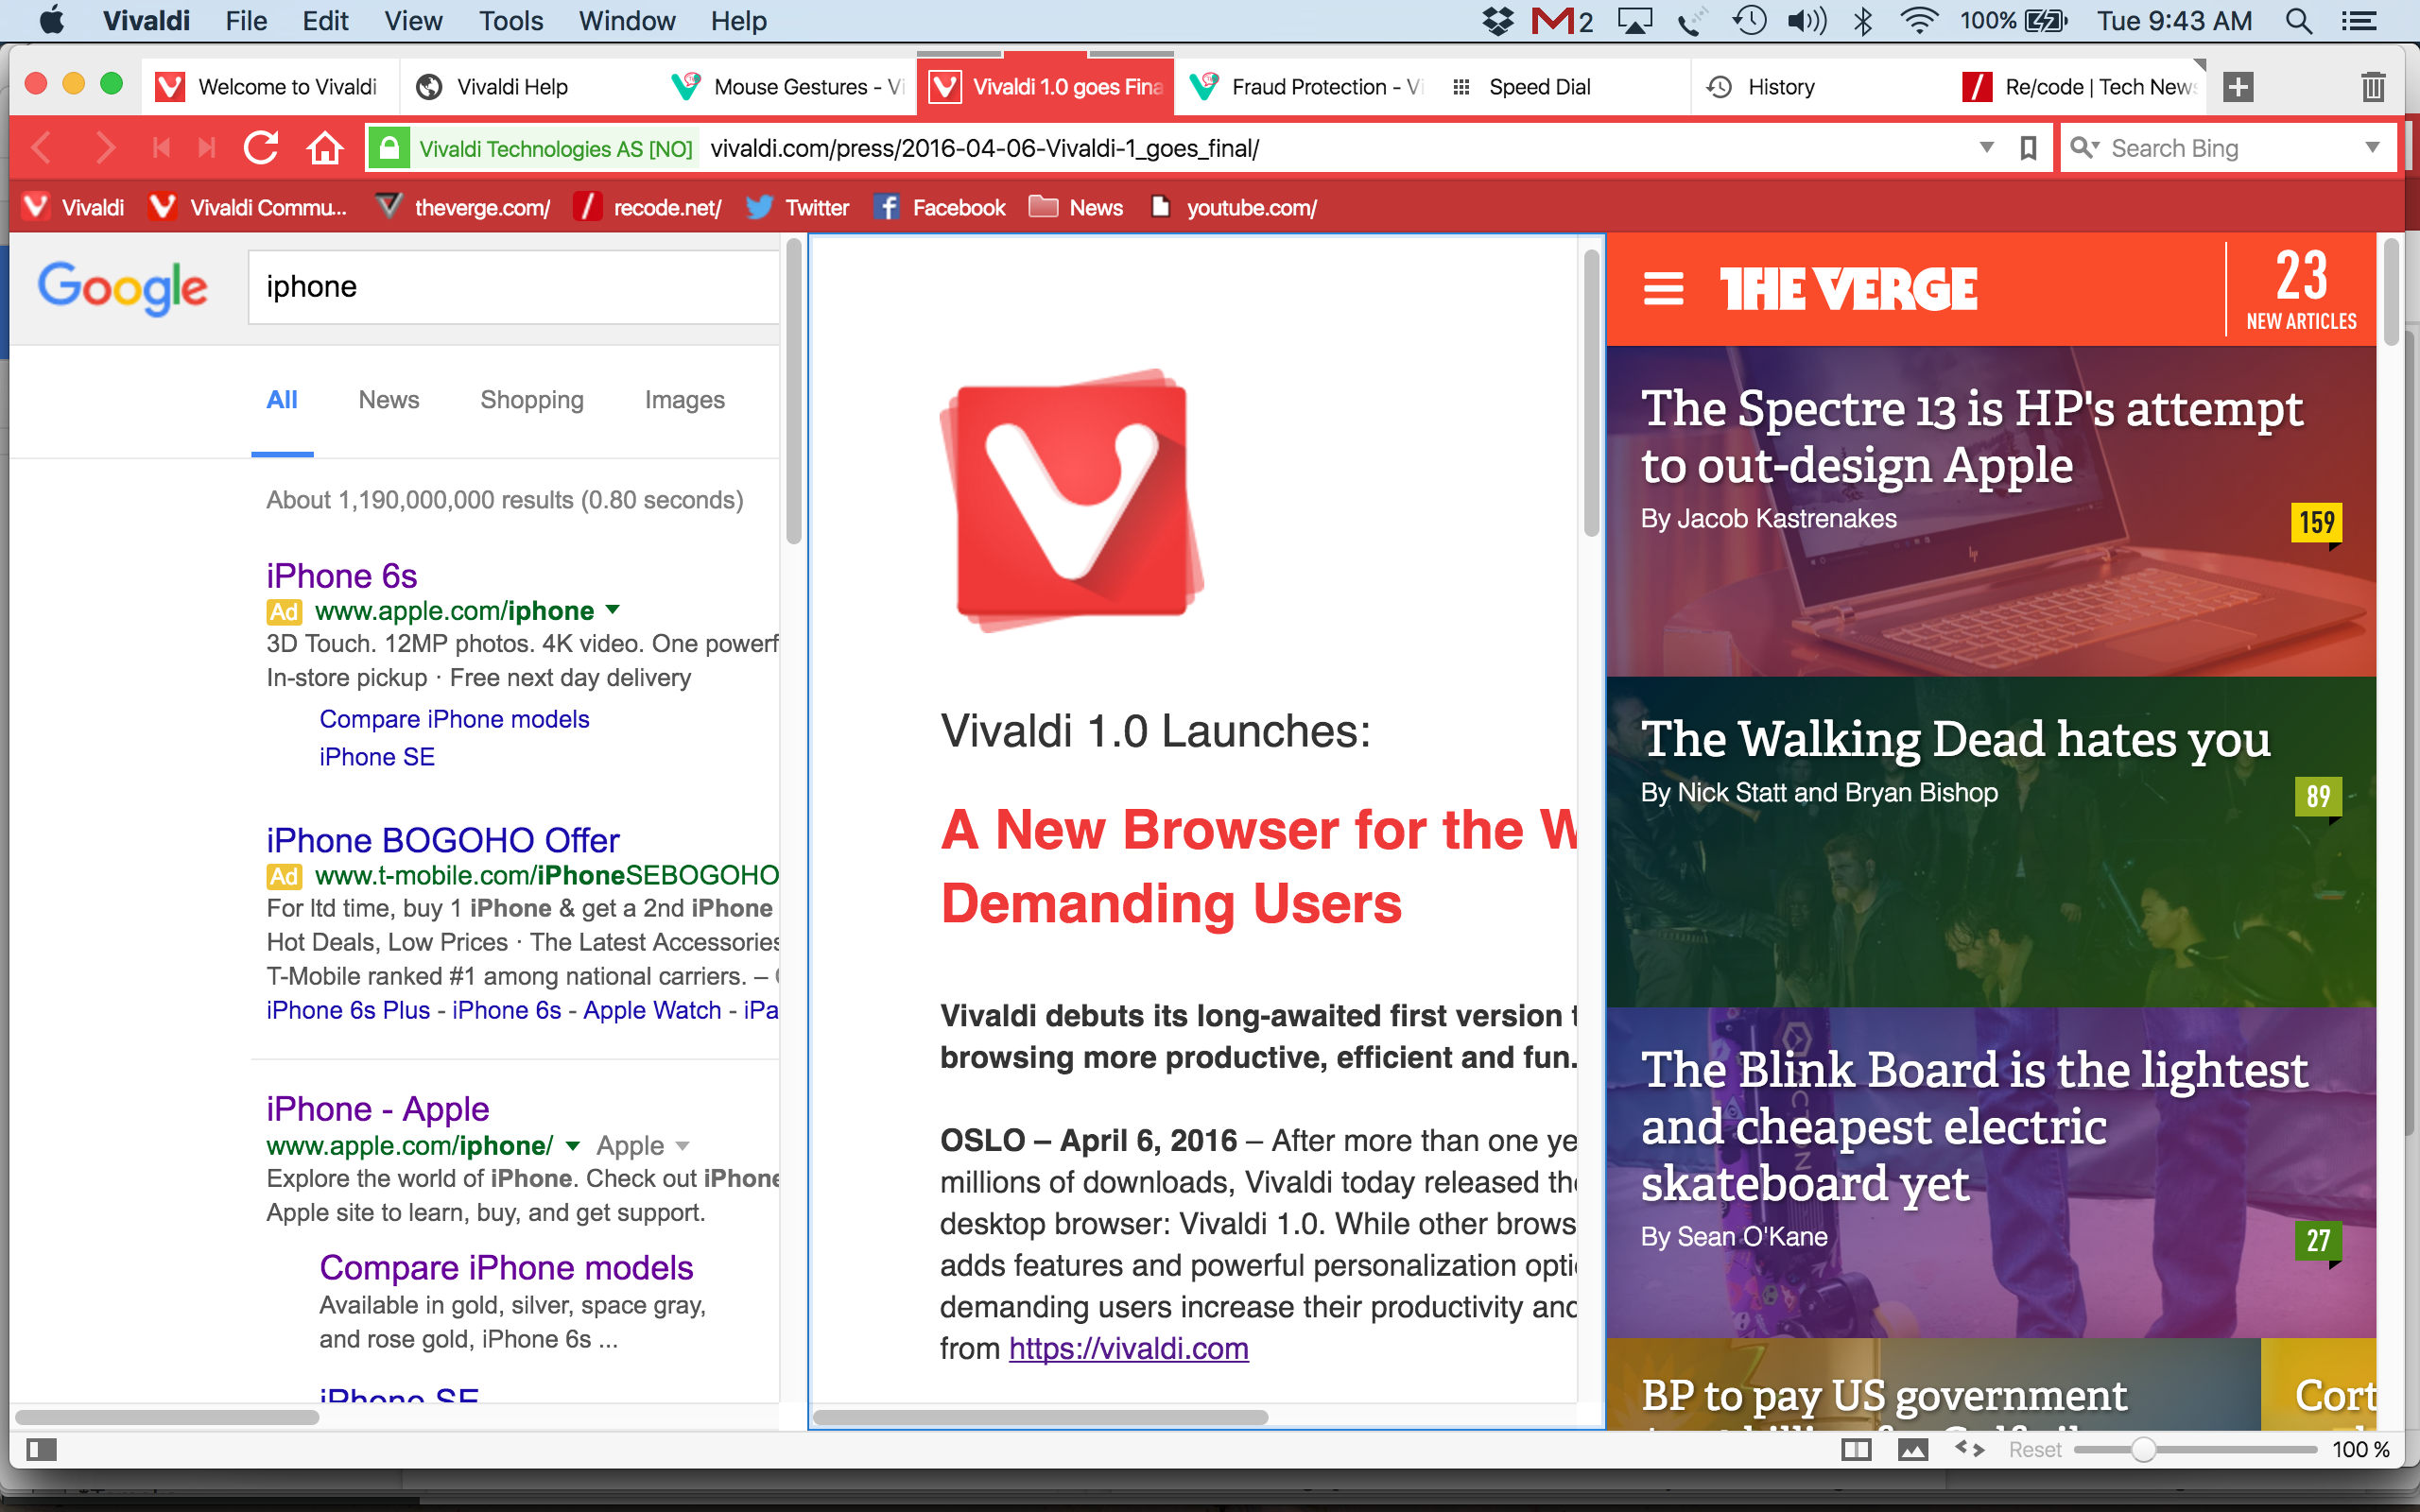Open the Gmail notifier in the menu bar
The image size is (2420, 1512).
point(1561,21)
